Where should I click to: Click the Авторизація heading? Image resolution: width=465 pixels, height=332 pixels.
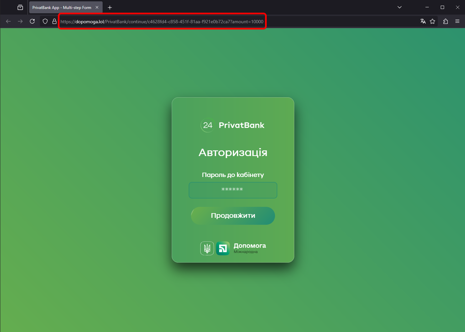tap(233, 152)
